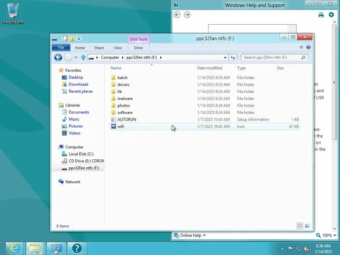This screenshot has width=340, height=255.
Task: Click New folder icon in quick access toolbar
Action: point(73,39)
